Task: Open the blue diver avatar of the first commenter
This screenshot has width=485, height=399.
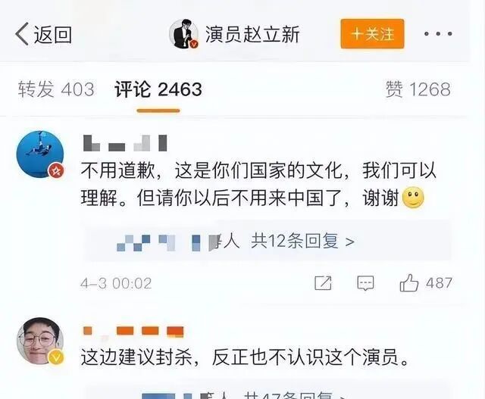Action: click(40, 154)
